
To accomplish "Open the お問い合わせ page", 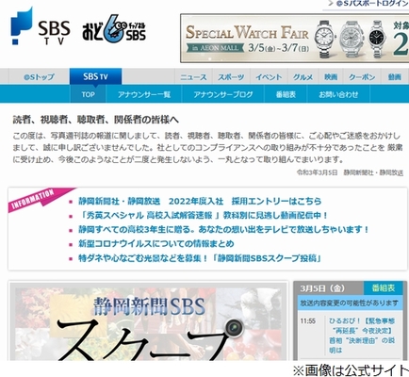I will pos(338,94).
